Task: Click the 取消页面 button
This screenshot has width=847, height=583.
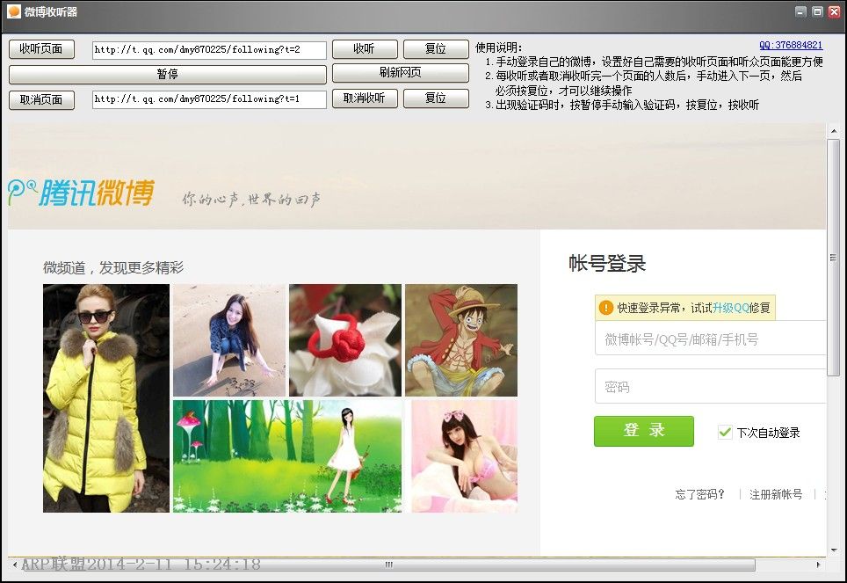Action: (x=41, y=99)
